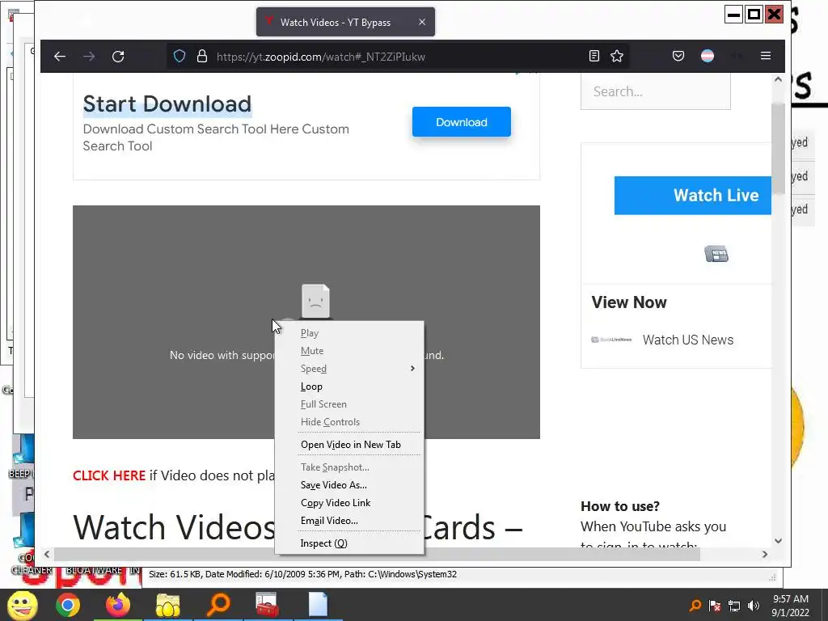Image resolution: width=828 pixels, height=621 pixels.
Task: Reload the page with the refresh icon
Action: coord(118,57)
